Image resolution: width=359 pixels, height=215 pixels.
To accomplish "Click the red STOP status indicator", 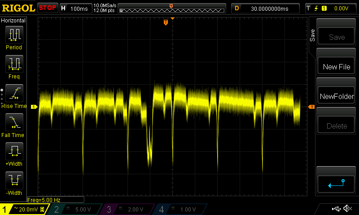I will pos(48,8).
